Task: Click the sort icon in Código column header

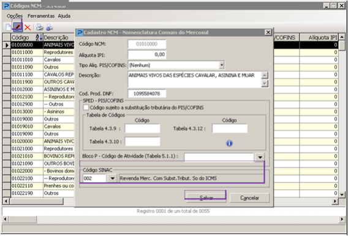Action: pyautogui.click(x=39, y=37)
